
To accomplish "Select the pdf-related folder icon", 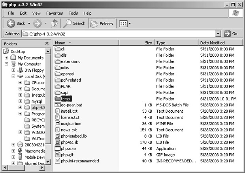I will tap(58, 80).
